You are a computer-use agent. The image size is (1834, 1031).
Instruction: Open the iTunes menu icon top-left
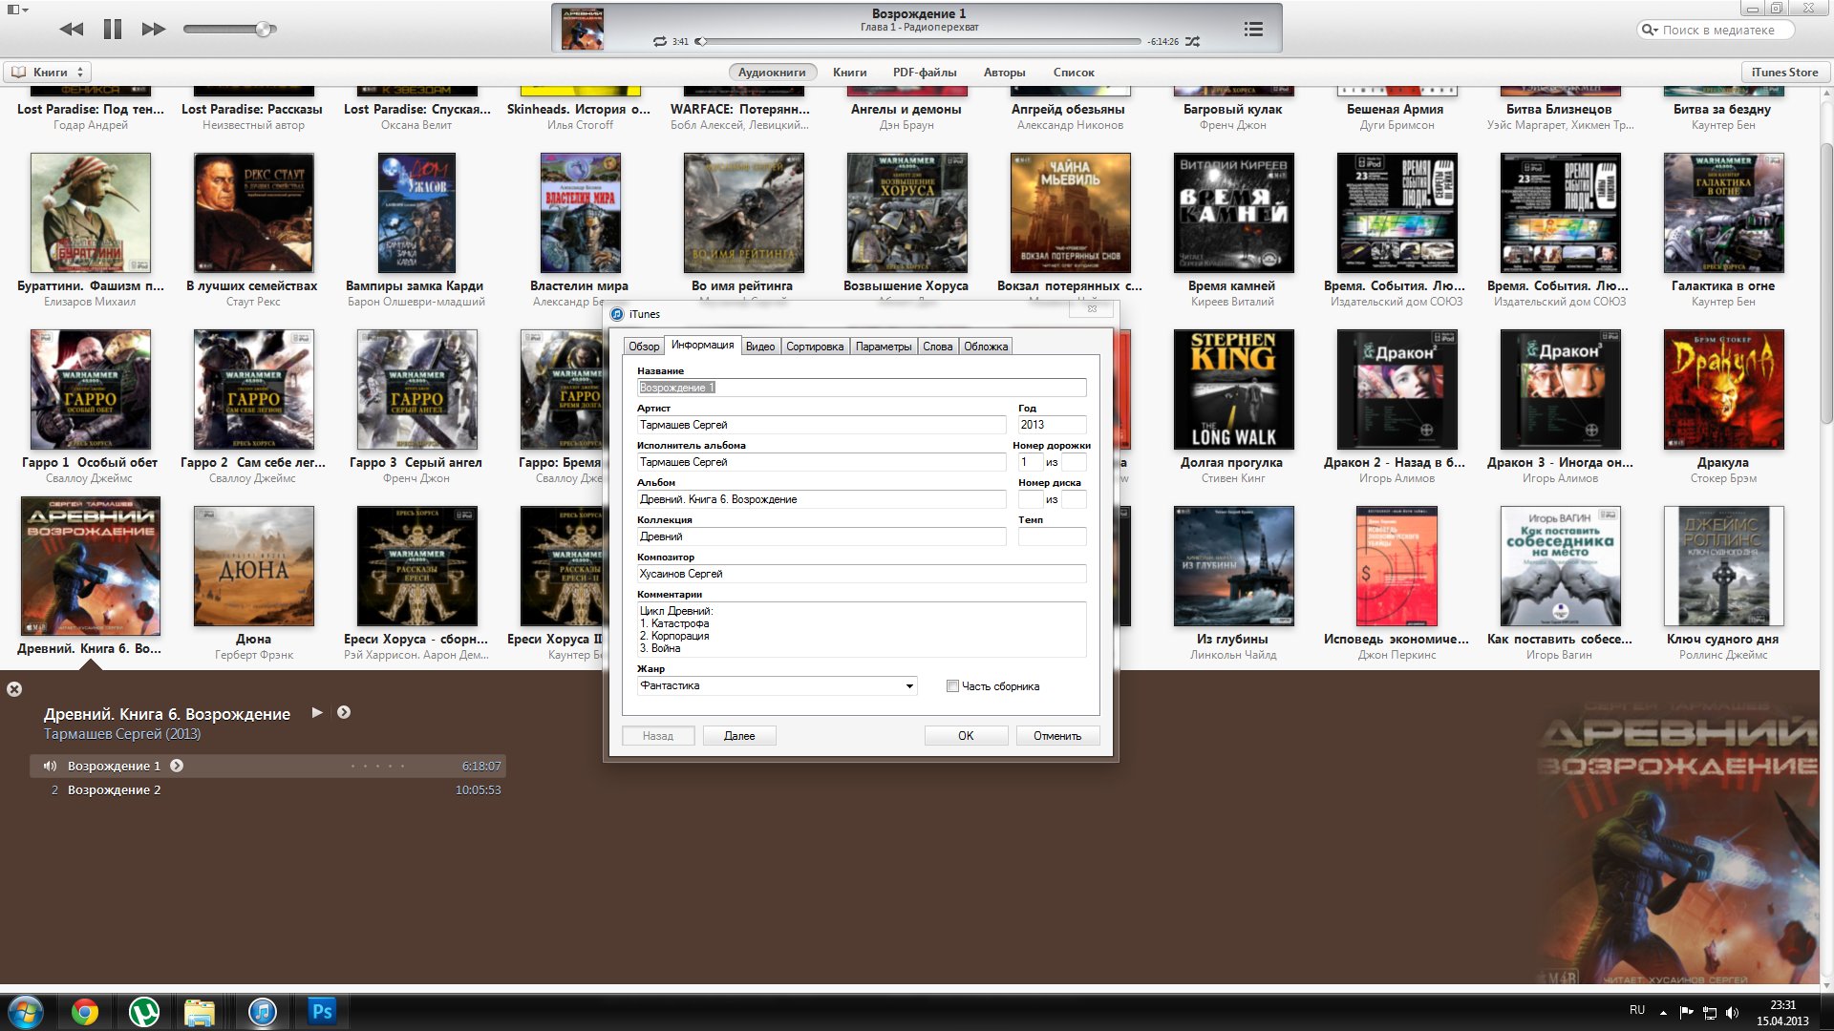17,10
